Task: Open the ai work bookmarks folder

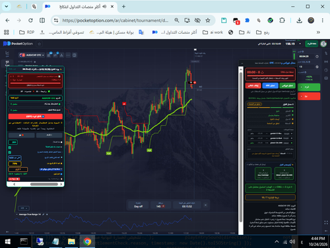Action: pos(213,32)
